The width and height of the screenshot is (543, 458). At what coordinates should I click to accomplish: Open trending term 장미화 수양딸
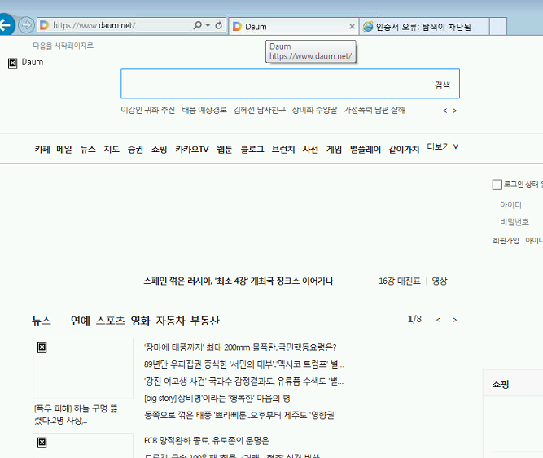(x=314, y=110)
